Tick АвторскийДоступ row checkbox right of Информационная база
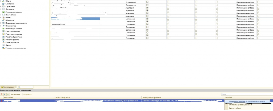This screenshot has height=111, width=273. click(258, 24)
